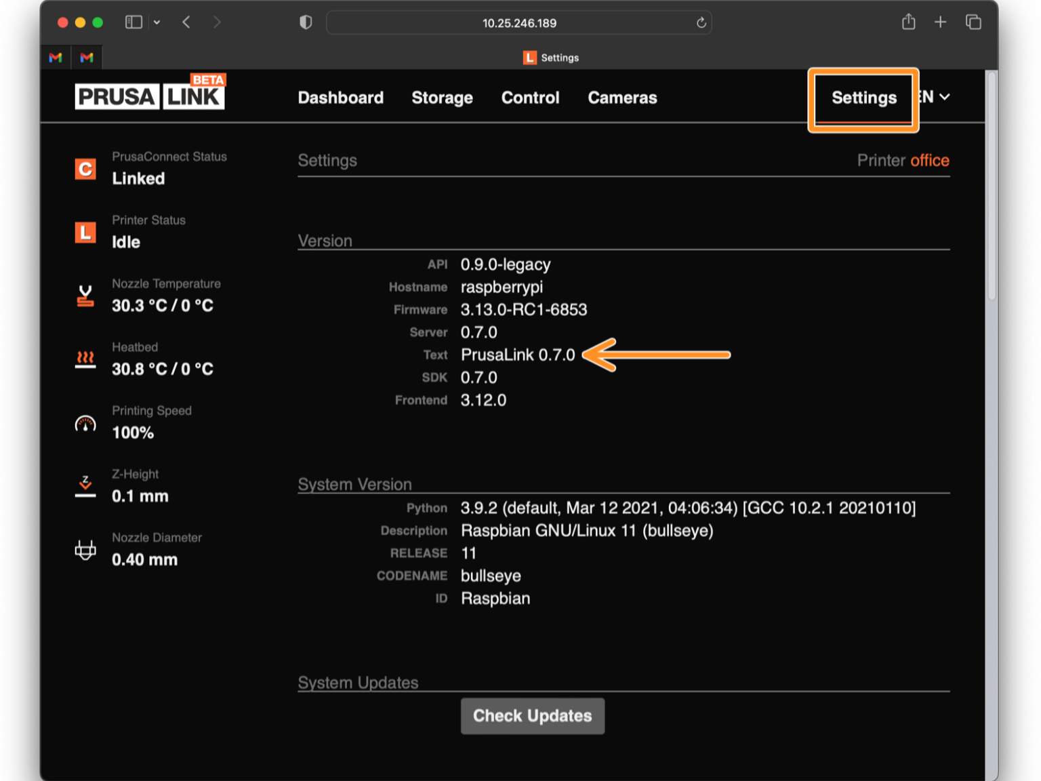The image size is (1041, 781).
Task: Click the address bar showing 10.25.246.189
Action: coord(518,23)
